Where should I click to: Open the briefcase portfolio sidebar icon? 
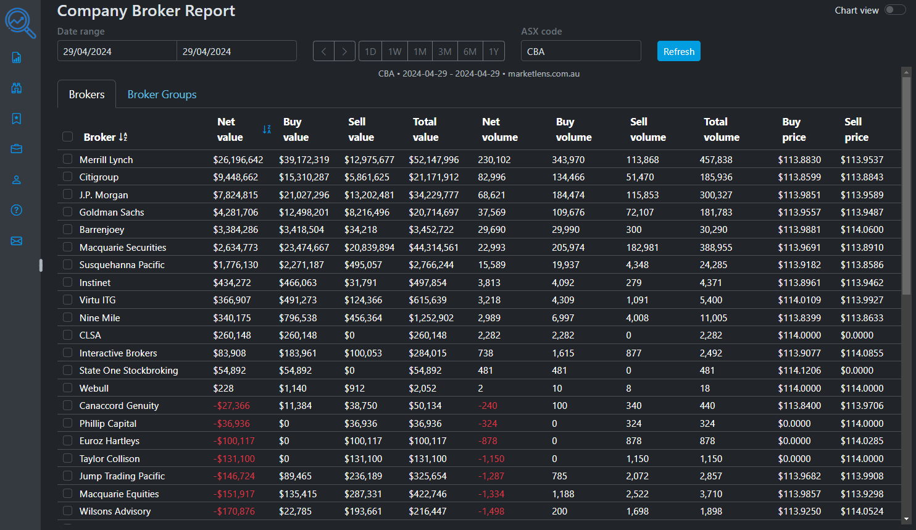click(x=17, y=149)
